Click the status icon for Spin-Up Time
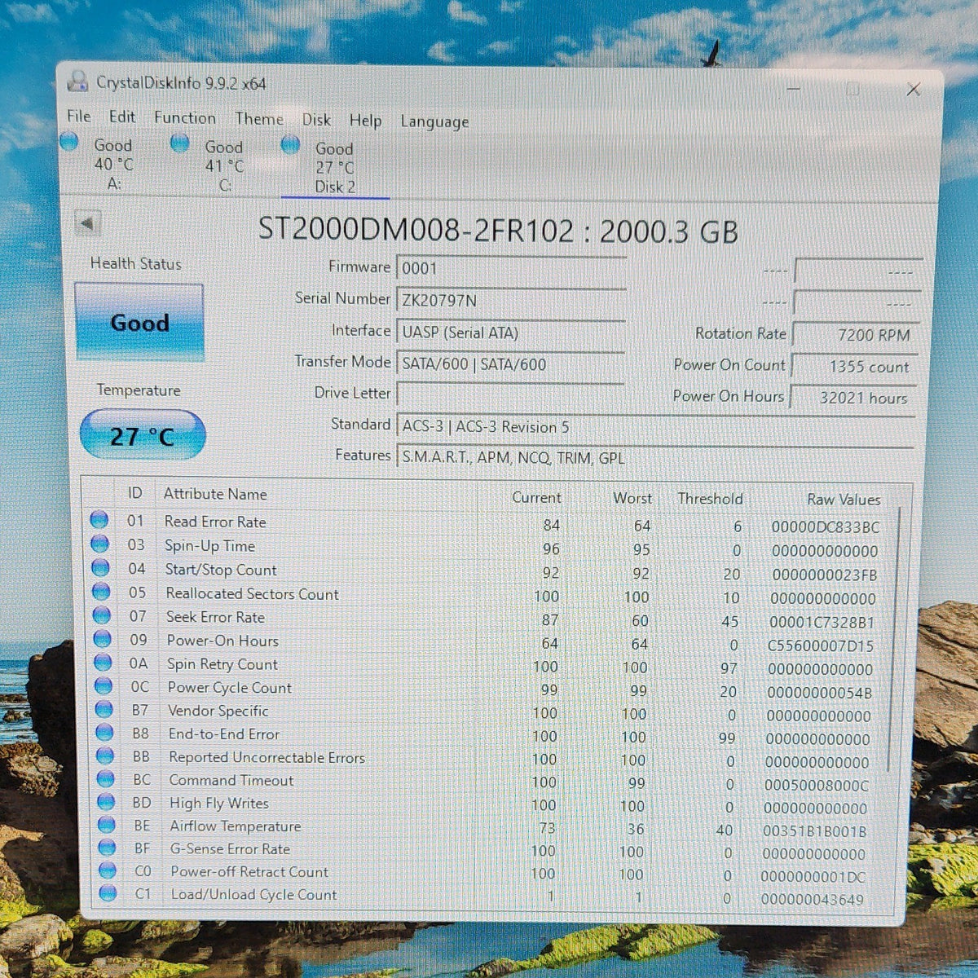 (x=100, y=543)
